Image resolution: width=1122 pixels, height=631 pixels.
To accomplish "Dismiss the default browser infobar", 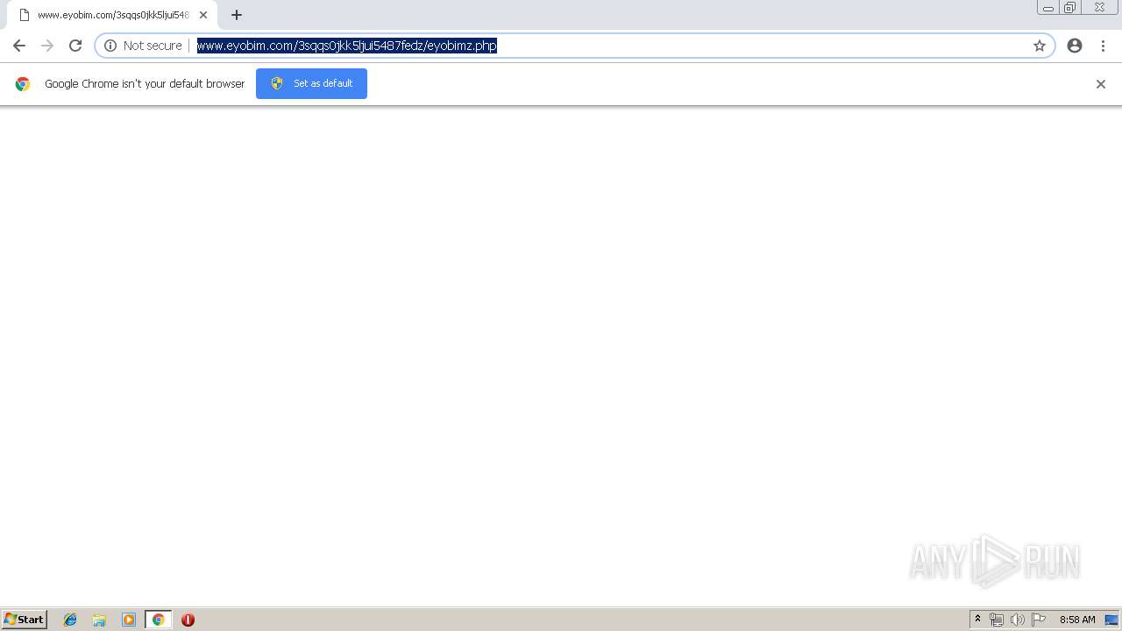I will coord(1101,84).
